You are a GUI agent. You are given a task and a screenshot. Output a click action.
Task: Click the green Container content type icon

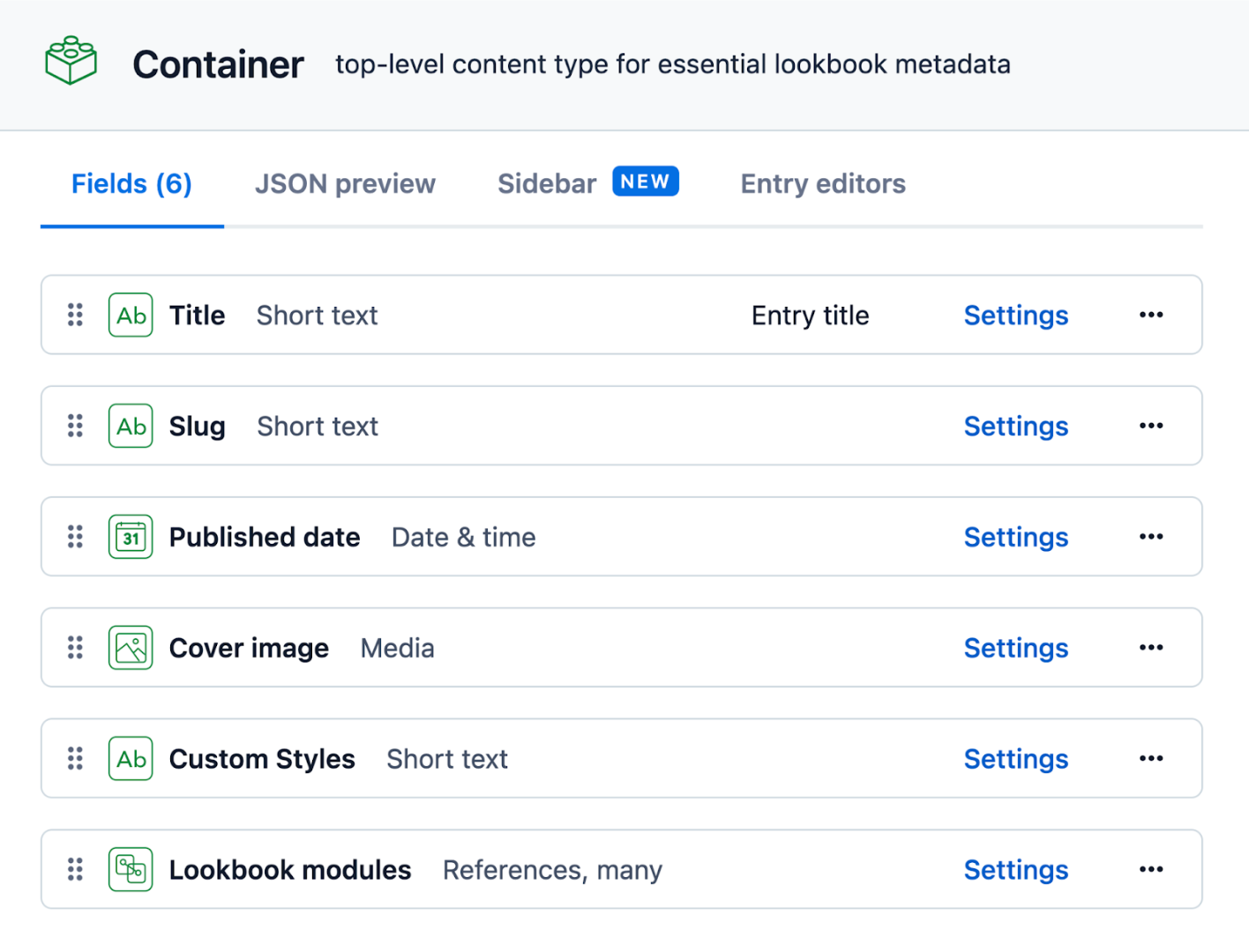coord(70,60)
